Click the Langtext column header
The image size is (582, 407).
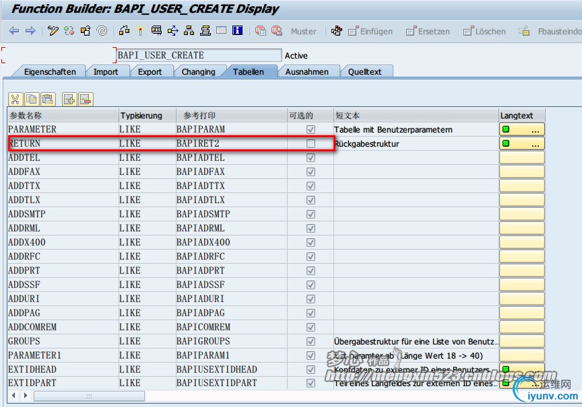pos(522,116)
